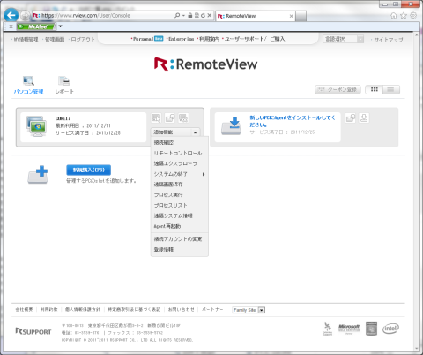Open the install Agent on new PC link
423x355 pixels.
point(293,121)
